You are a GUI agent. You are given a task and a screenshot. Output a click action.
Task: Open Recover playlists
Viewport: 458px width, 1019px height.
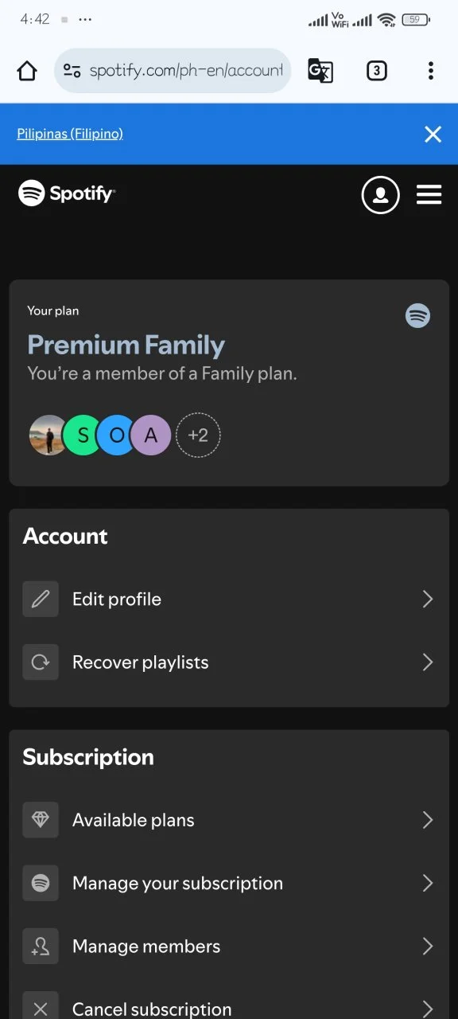coord(229,662)
